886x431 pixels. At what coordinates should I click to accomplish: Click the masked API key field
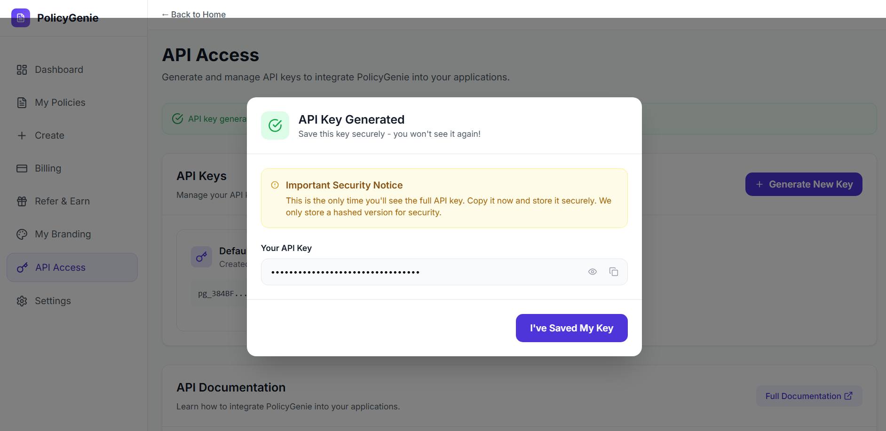(x=423, y=272)
